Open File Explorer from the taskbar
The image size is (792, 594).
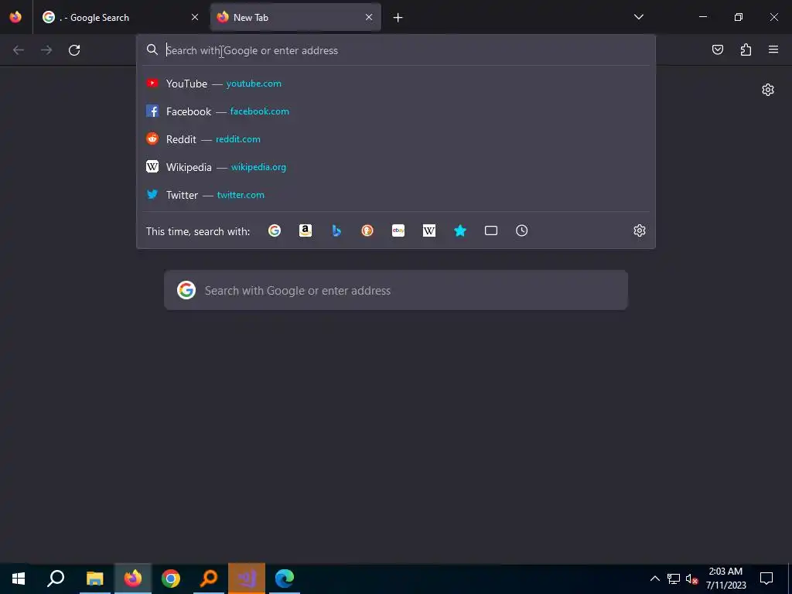(x=94, y=579)
